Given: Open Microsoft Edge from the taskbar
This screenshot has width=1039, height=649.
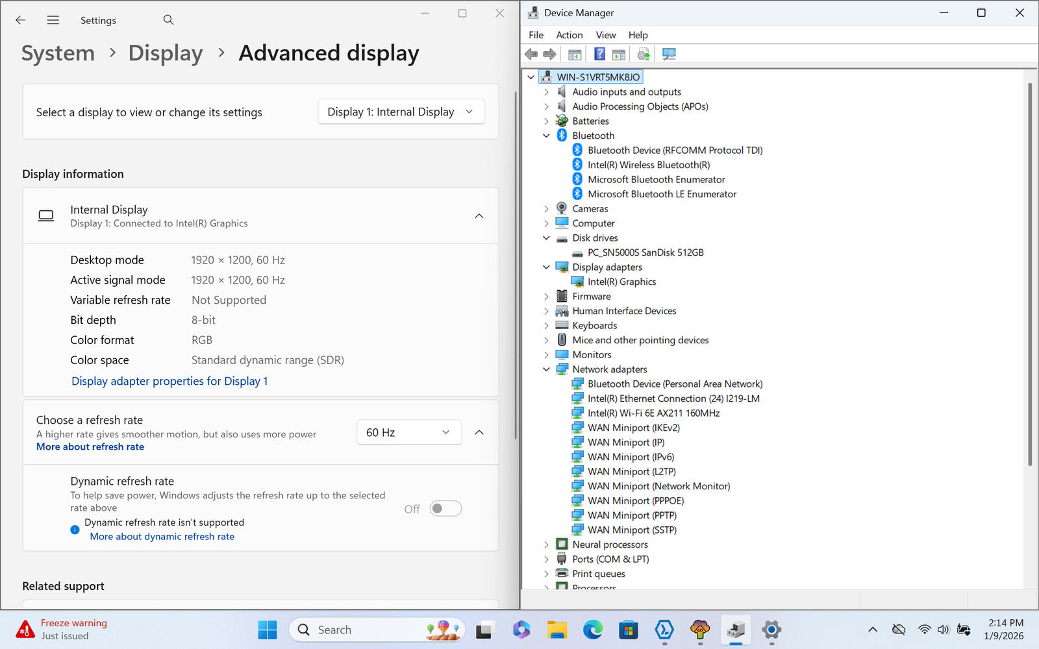Looking at the screenshot, I should pos(592,630).
